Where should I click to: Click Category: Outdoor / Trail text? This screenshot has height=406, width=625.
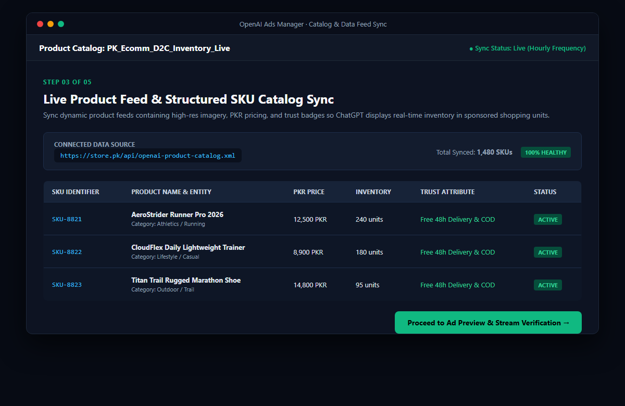pos(162,290)
